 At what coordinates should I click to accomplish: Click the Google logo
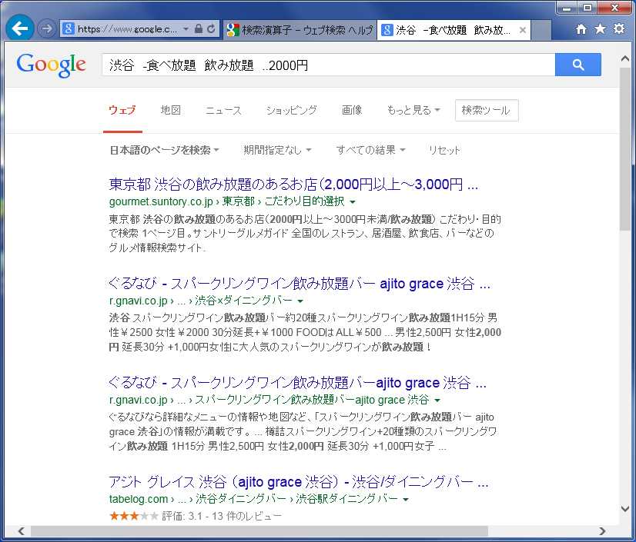51,65
